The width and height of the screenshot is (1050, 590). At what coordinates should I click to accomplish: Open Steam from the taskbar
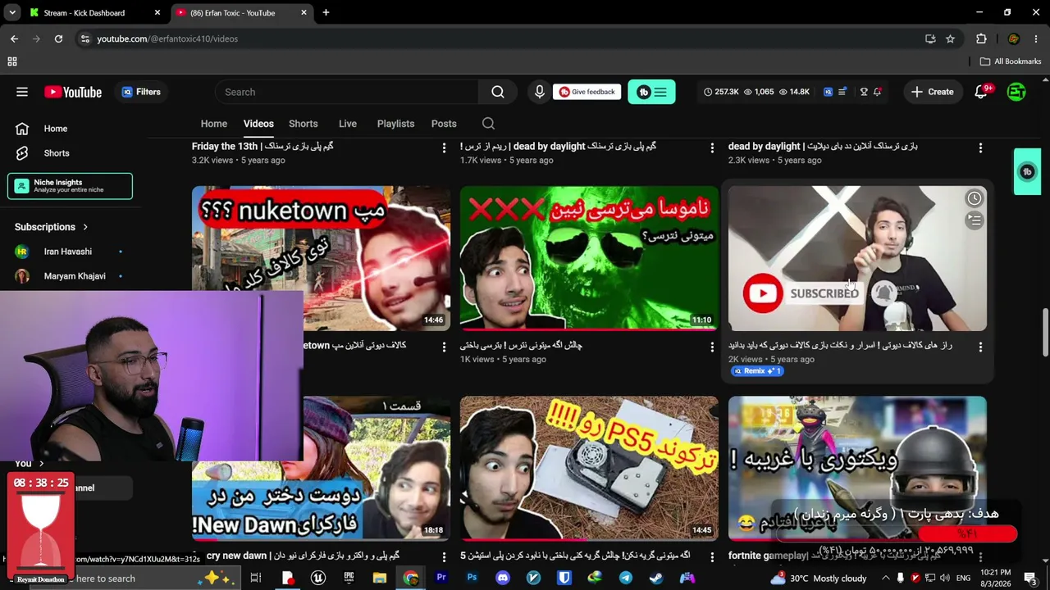click(656, 578)
